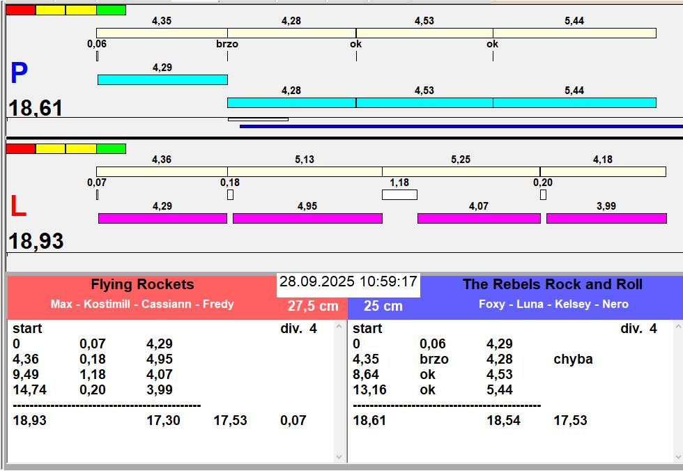683x471 pixels.
Task: Click the cyan 4,29 bar in lane P
Action: click(x=162, y=79)
